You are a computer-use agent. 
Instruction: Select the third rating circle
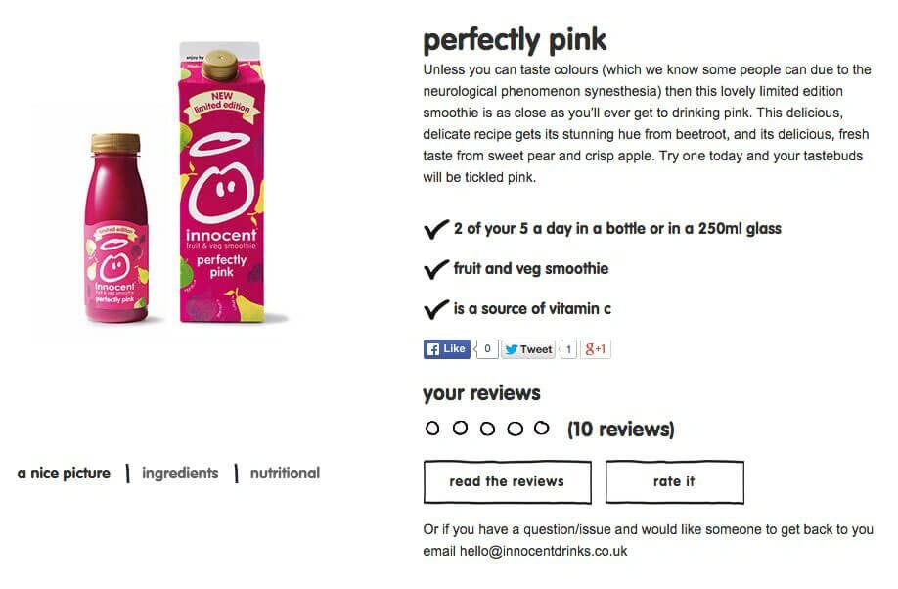click(487, 429)
